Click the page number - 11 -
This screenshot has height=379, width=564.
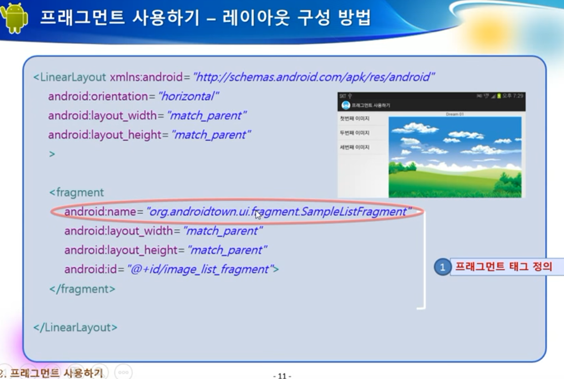click(x=282, y=376)
